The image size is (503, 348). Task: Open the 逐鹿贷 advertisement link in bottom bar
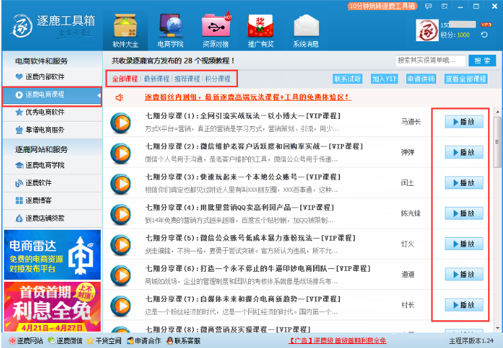coord(337,341)
